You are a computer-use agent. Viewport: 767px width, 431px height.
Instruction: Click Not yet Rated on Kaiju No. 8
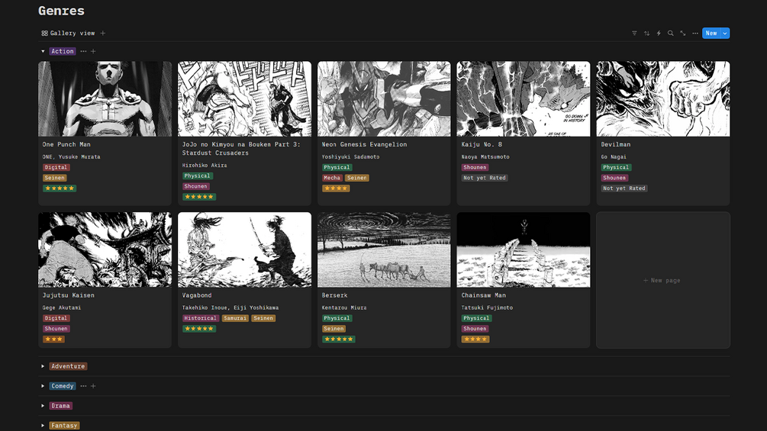pyautogui.click(x=485, y=178)
